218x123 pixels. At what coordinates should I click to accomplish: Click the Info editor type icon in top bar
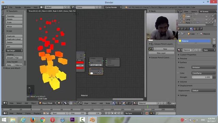pyautogui.click(x=5, y=7)
